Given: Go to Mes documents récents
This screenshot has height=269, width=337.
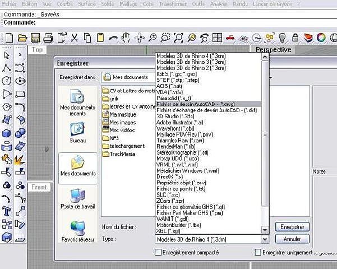Looking at the screenshot, I should point(77,102).
